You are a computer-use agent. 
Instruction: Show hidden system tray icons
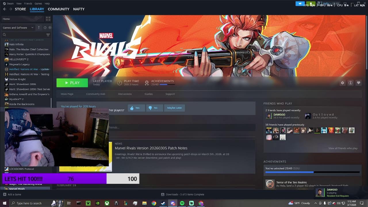(x=316, y=203)
